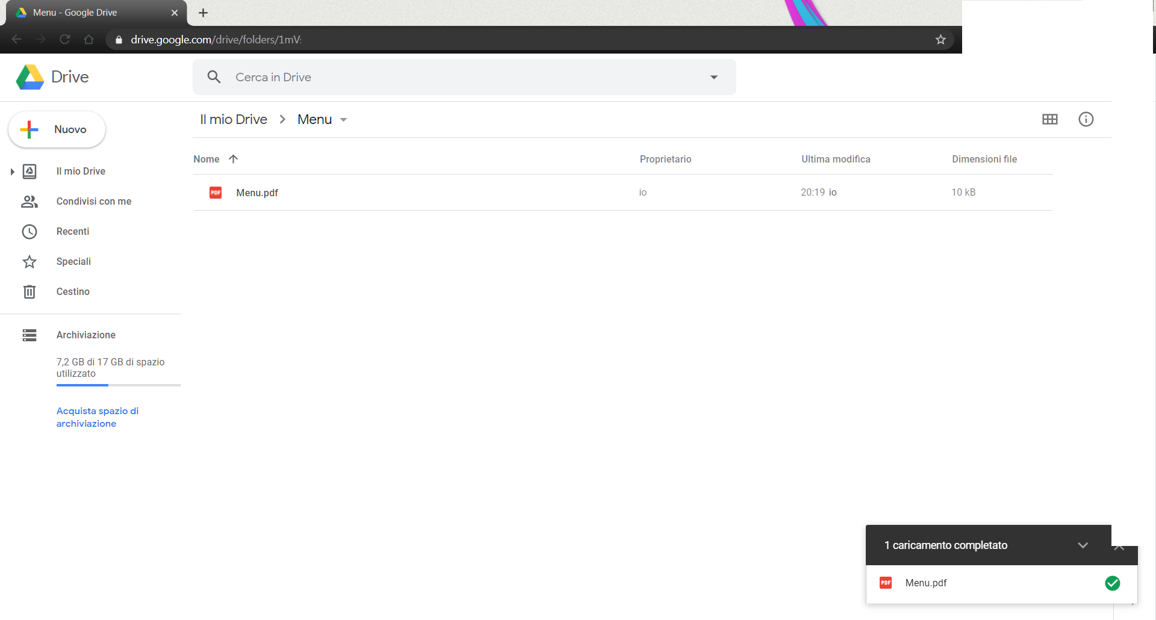Screen dimensions: 1156x620
Task: Open browser home page
Action: (x=89, y=40)
